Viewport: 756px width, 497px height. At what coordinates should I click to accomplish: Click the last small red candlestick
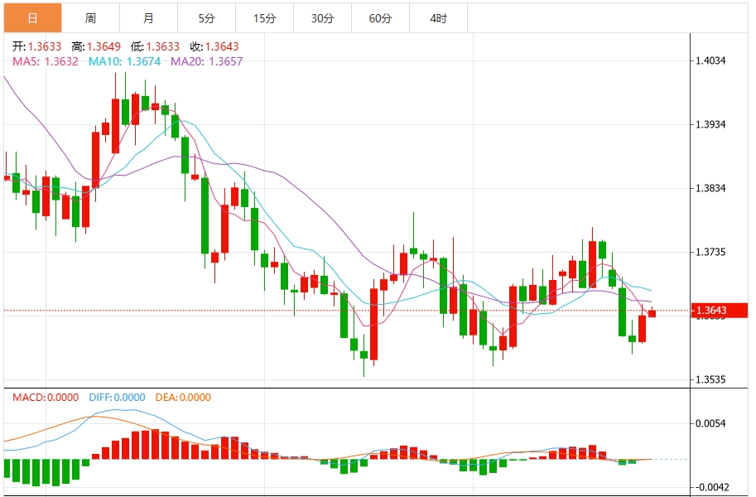coord(652,313)
